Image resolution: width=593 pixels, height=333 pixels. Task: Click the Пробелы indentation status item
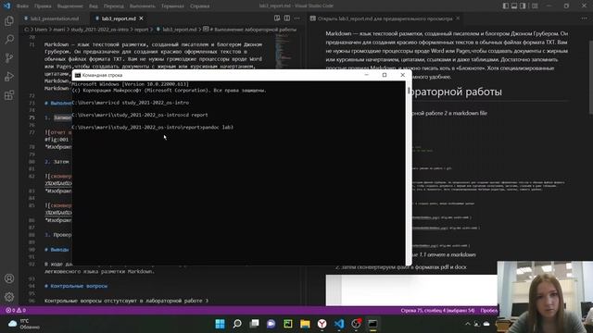(488, 311)
